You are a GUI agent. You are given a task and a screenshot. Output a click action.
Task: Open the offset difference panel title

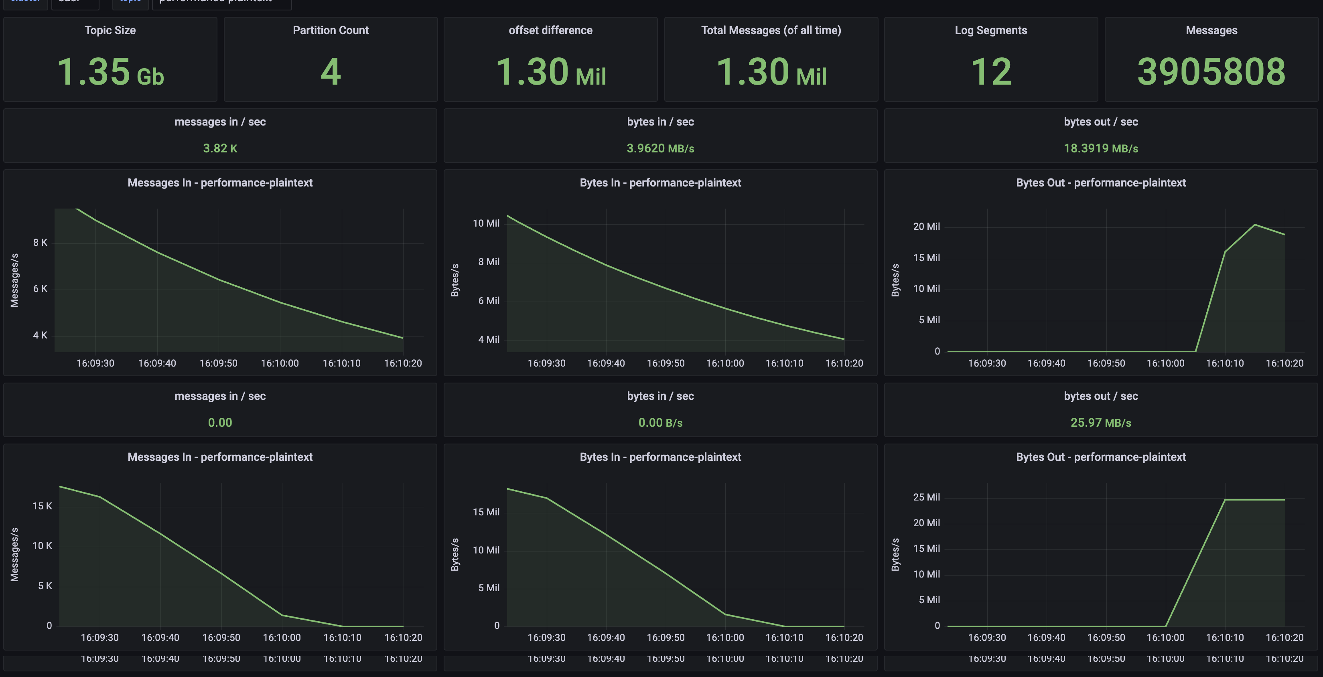click(550, 30)
